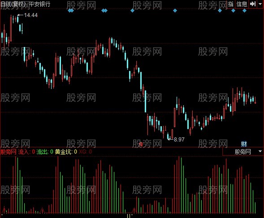Image resolution: width=264 pixels, height=218 pixels.
Task: Click the 14.44 high price label
Action: (x=30, y=15)
